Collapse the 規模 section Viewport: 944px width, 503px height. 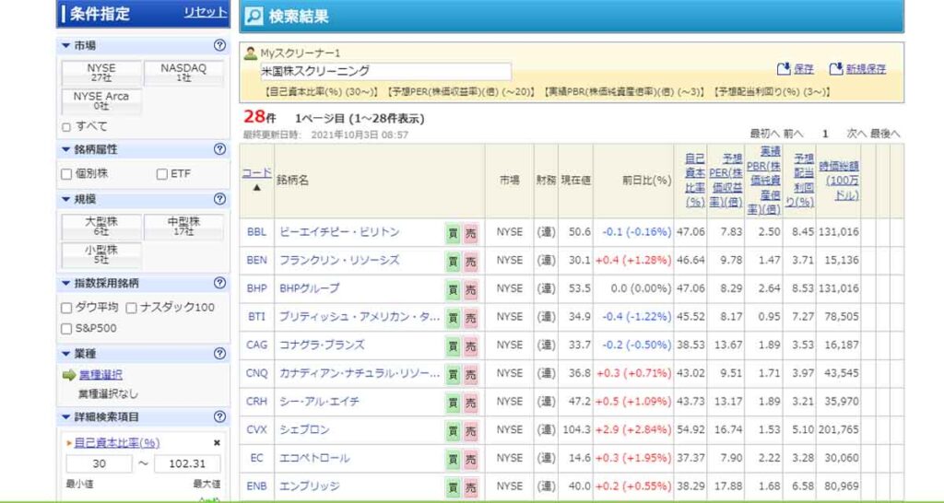pos(66,199)
